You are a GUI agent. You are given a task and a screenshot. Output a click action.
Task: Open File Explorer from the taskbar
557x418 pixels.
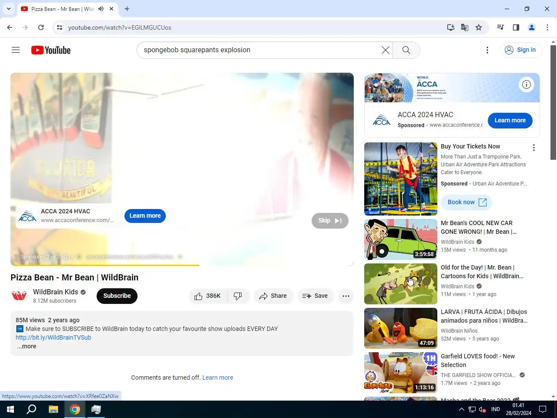pyautogui.click(x=53, y=409)
